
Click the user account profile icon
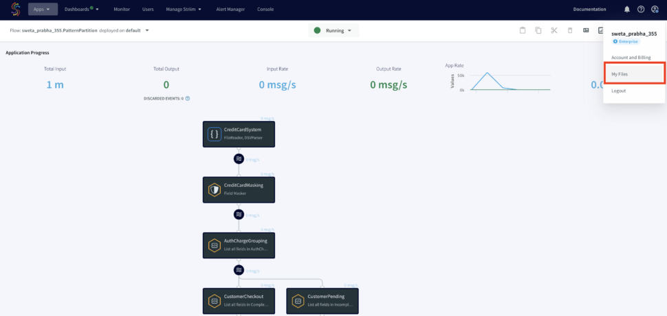tap(655, 10)
